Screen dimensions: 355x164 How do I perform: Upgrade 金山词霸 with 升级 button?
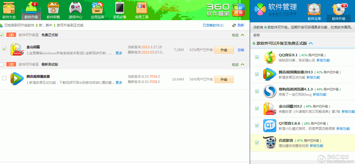coord(224,50)
